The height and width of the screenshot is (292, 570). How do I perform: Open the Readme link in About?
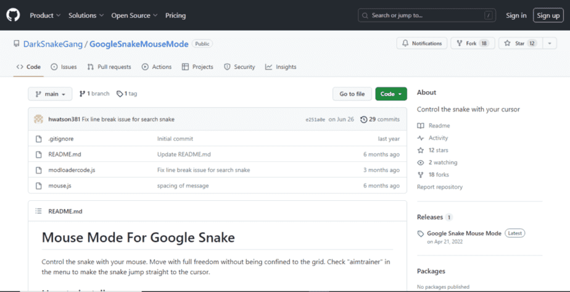(439, 126)
